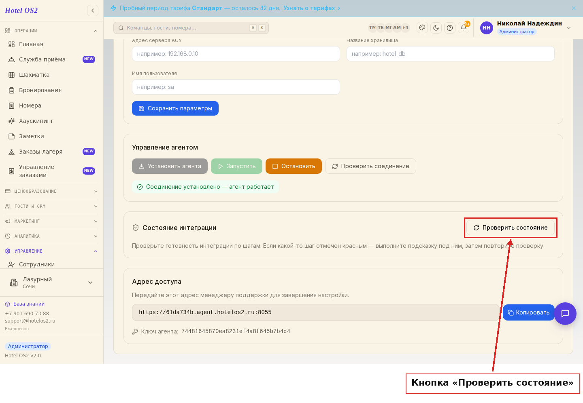Collapse the Операции section
This screenshot has width=583, height=403.
51,31
